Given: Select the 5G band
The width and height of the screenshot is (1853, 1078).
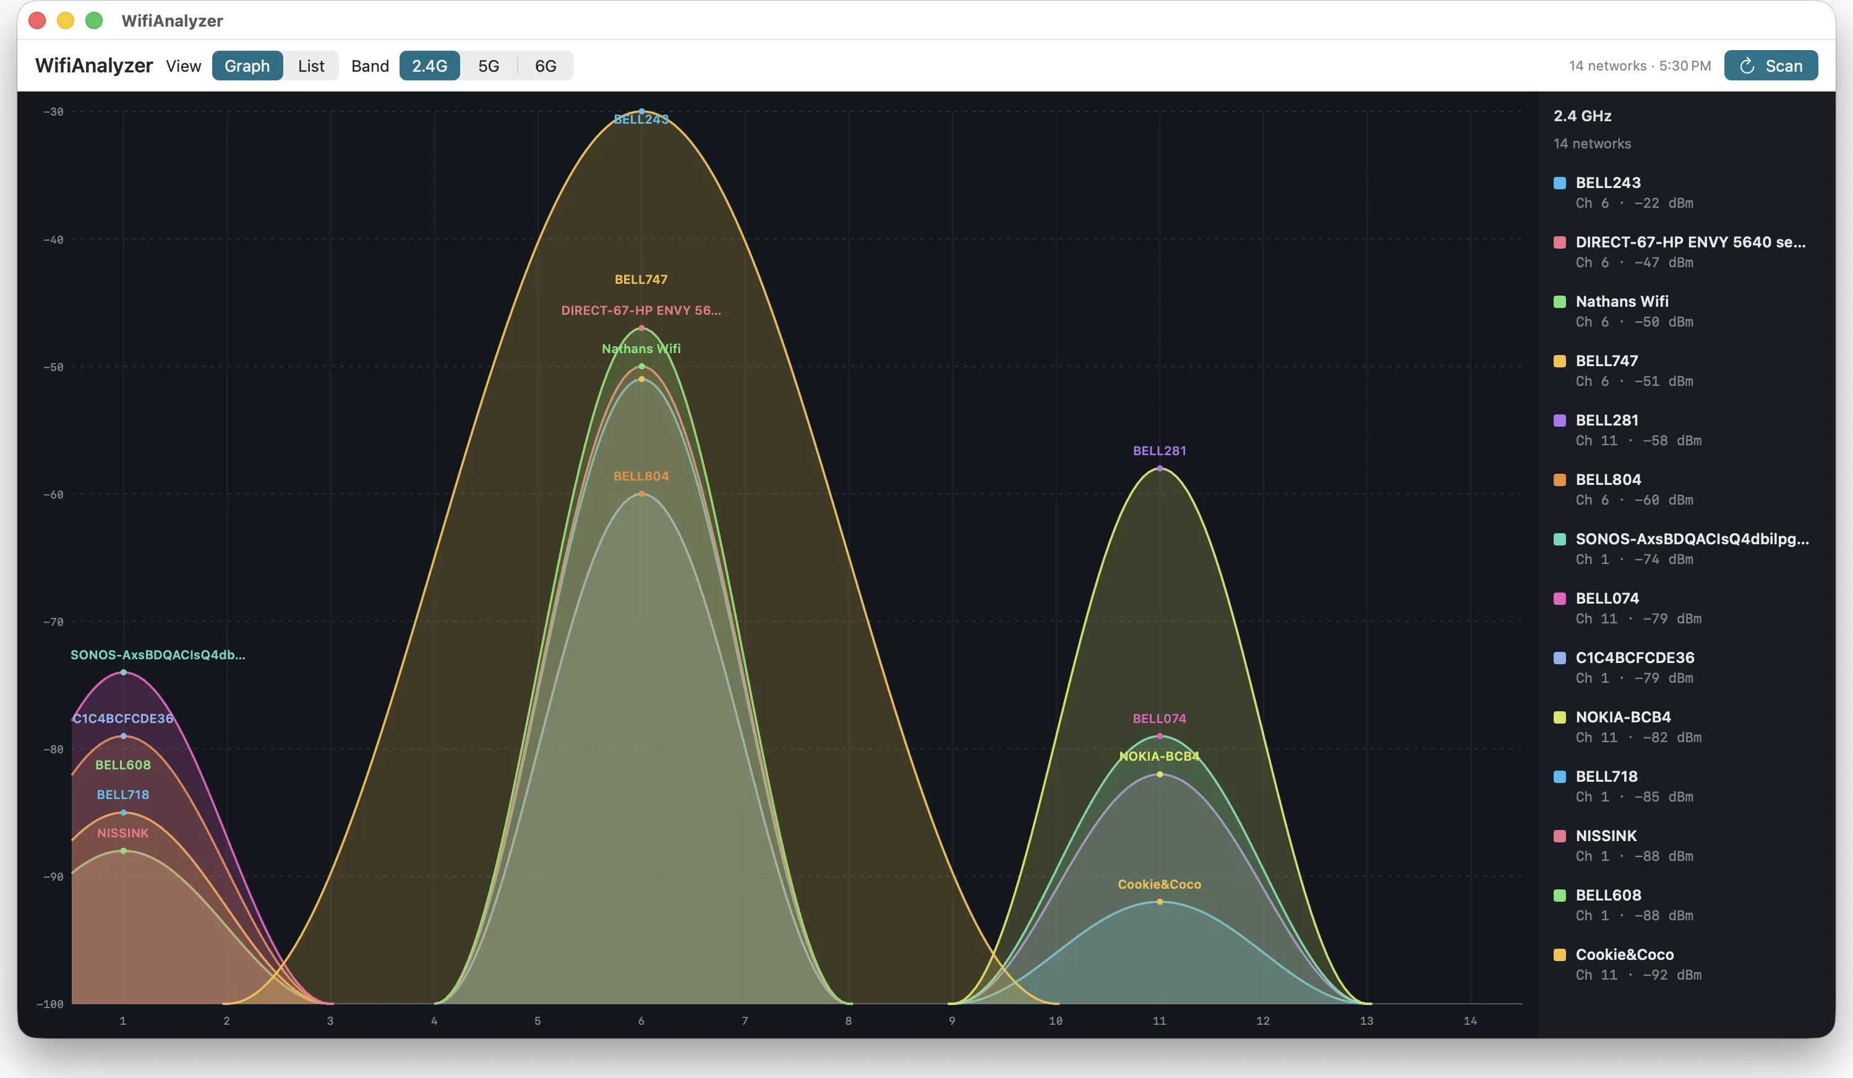Looking at the screenshot, I should tap(489, 66).
